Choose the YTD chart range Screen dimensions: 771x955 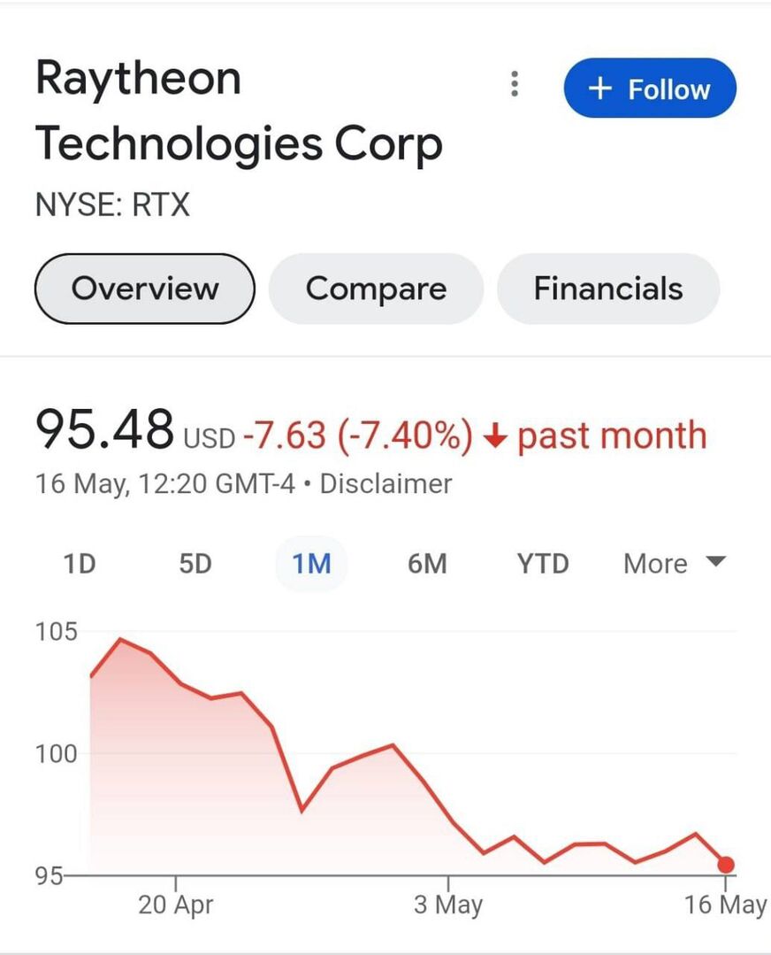(x=543, y=564)
